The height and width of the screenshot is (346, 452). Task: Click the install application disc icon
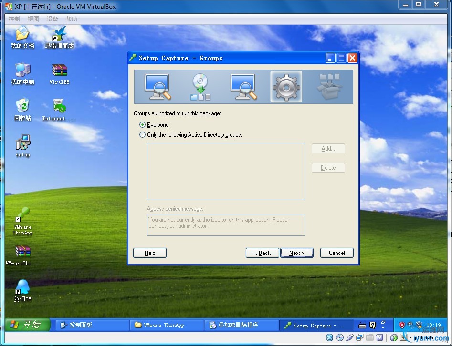[x=200, y=87]
